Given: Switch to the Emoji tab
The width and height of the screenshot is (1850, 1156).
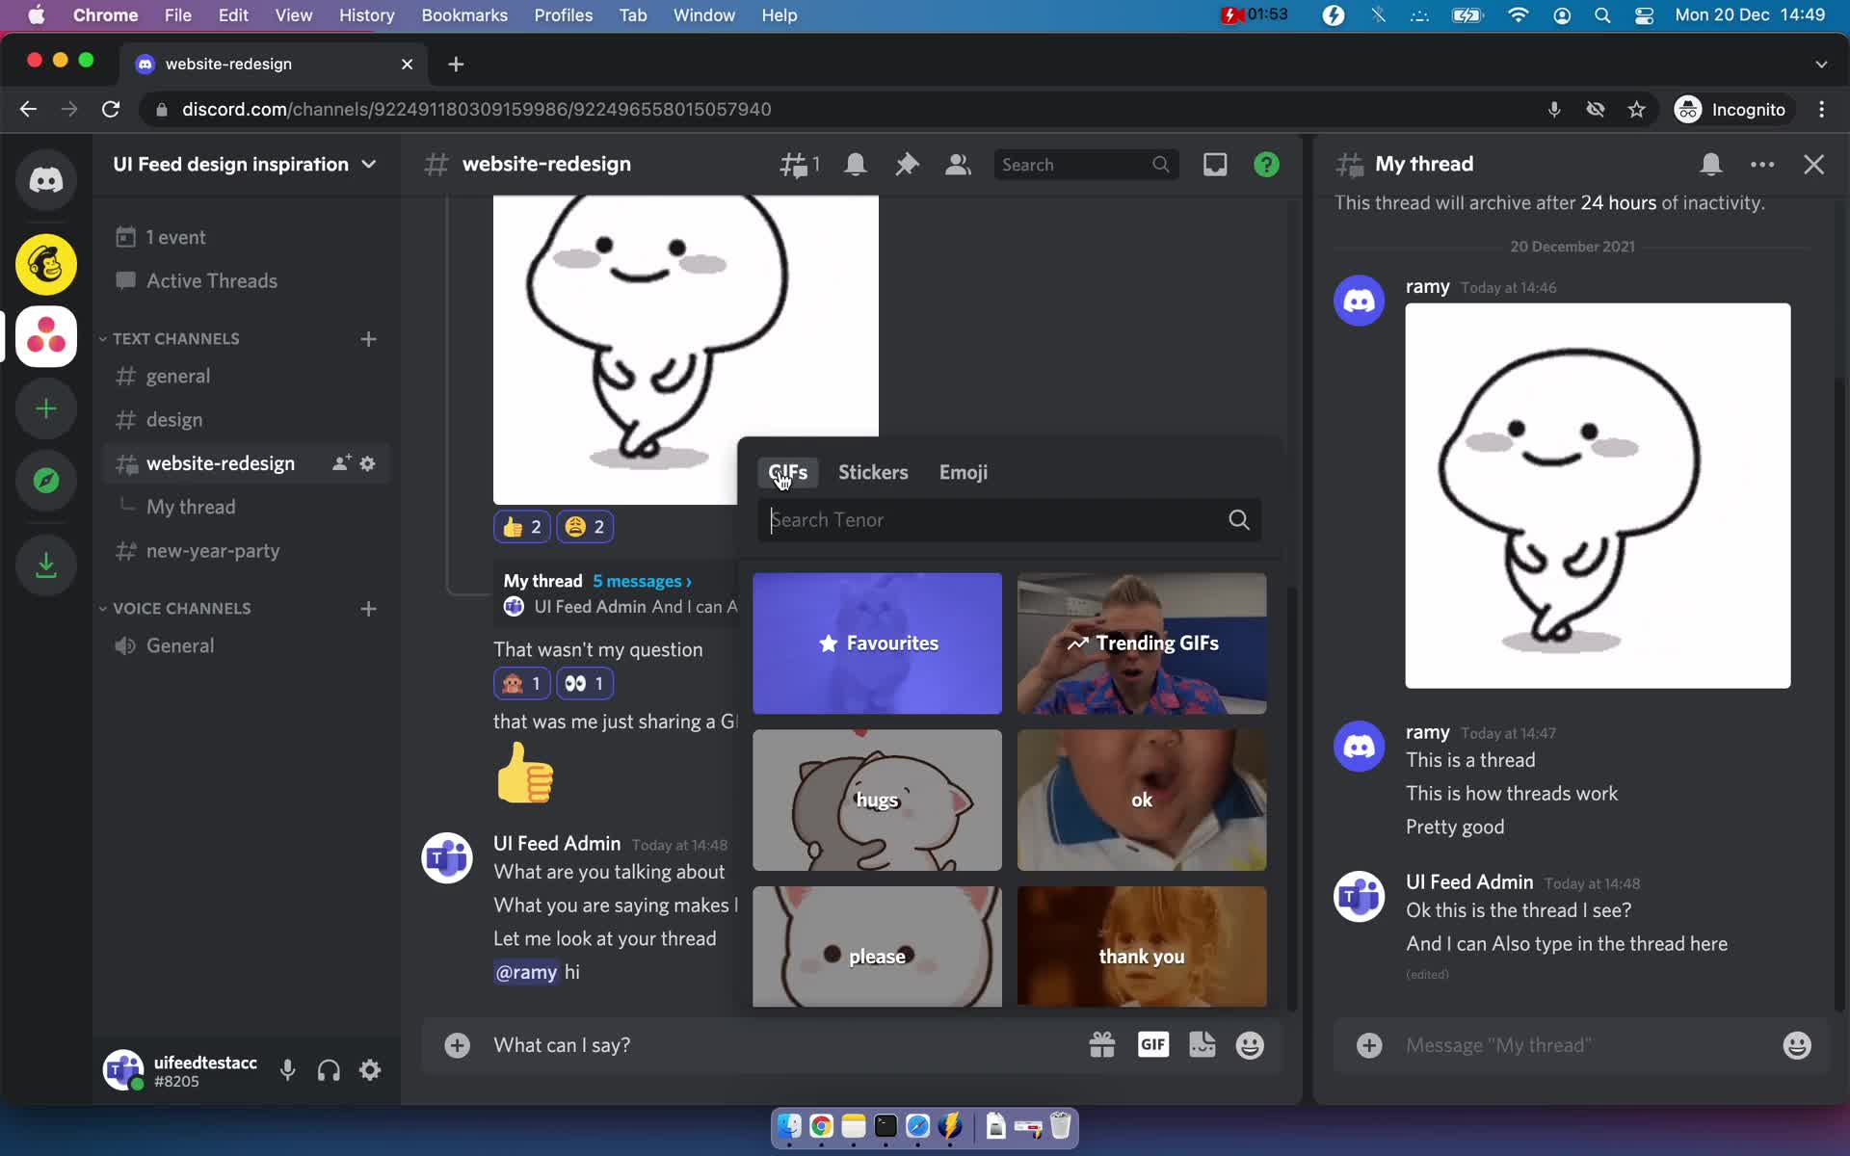Looking at the screenshot, I should point(963,472).
